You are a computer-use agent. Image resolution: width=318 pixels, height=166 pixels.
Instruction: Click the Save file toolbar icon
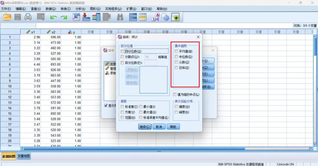coord(18,17)
